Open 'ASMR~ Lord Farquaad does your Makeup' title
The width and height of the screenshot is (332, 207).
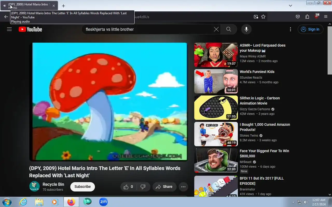[x=262, y=48]
